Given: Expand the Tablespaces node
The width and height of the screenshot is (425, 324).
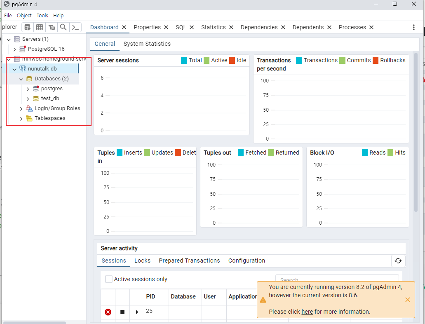Looking at the screenshot, I should (21, 119).
